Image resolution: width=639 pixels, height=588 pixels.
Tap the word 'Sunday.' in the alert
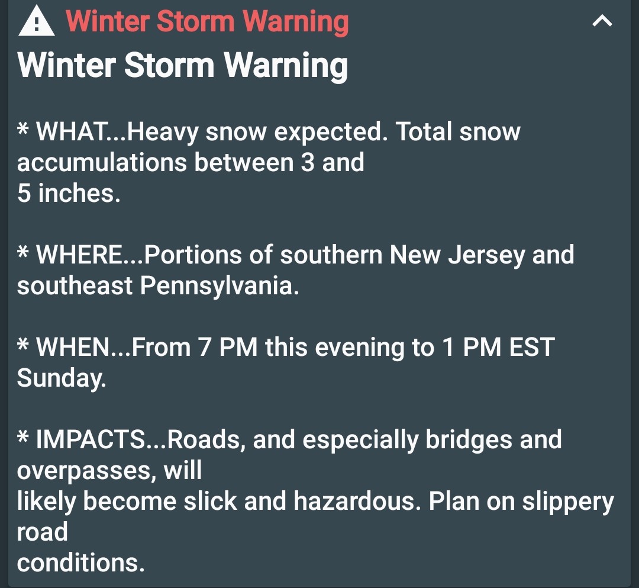(x=62, y=378)
